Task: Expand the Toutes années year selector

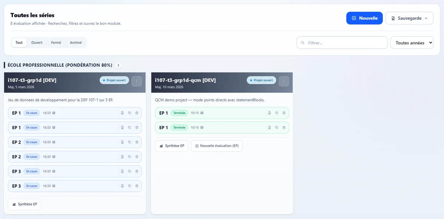Action: click(x=412, y=43)
